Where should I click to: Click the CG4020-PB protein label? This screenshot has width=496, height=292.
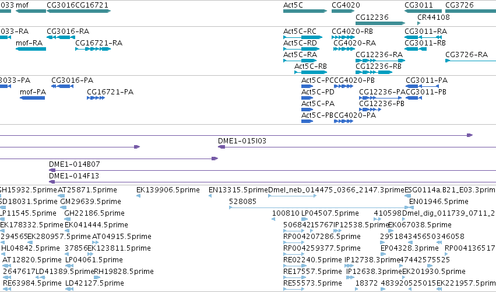(x=354, y=80)
